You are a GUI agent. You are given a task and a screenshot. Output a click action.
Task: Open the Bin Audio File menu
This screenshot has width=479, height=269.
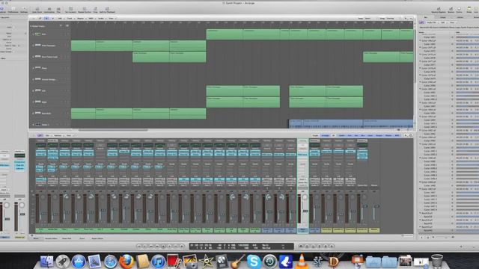(432, 22)
